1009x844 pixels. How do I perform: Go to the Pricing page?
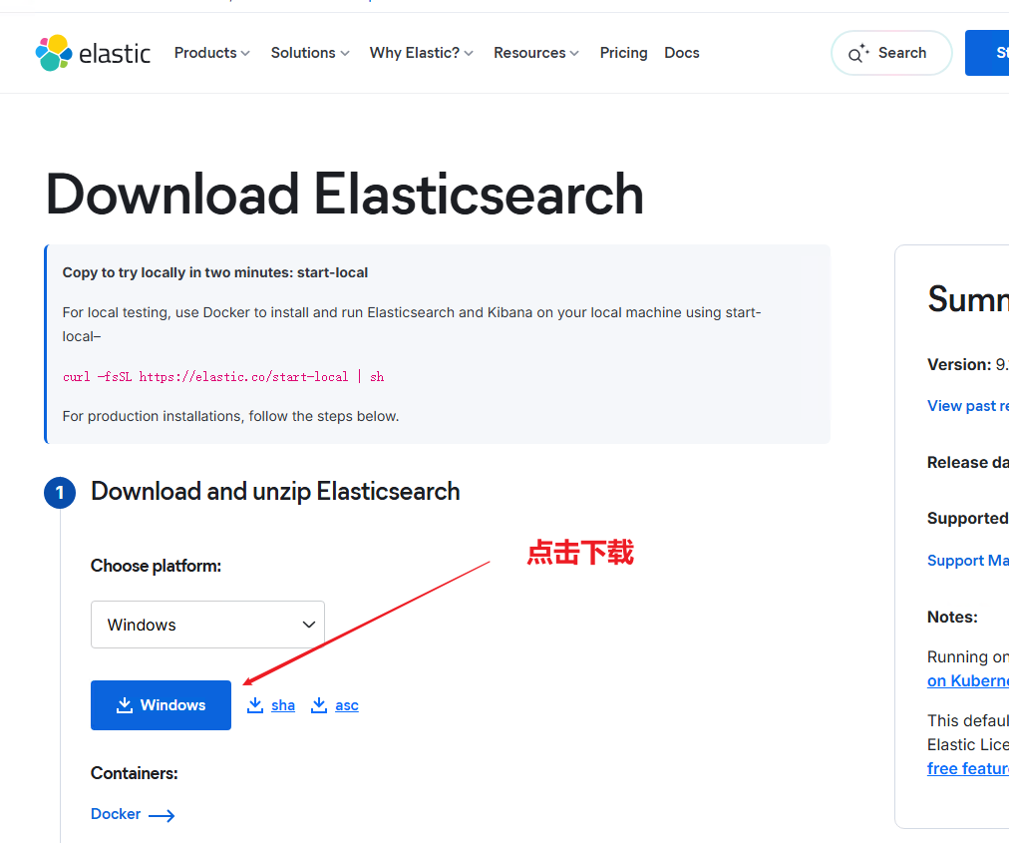tap(623, 53)
